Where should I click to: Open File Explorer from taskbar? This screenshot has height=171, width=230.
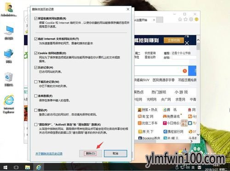(x=28, y=167)
